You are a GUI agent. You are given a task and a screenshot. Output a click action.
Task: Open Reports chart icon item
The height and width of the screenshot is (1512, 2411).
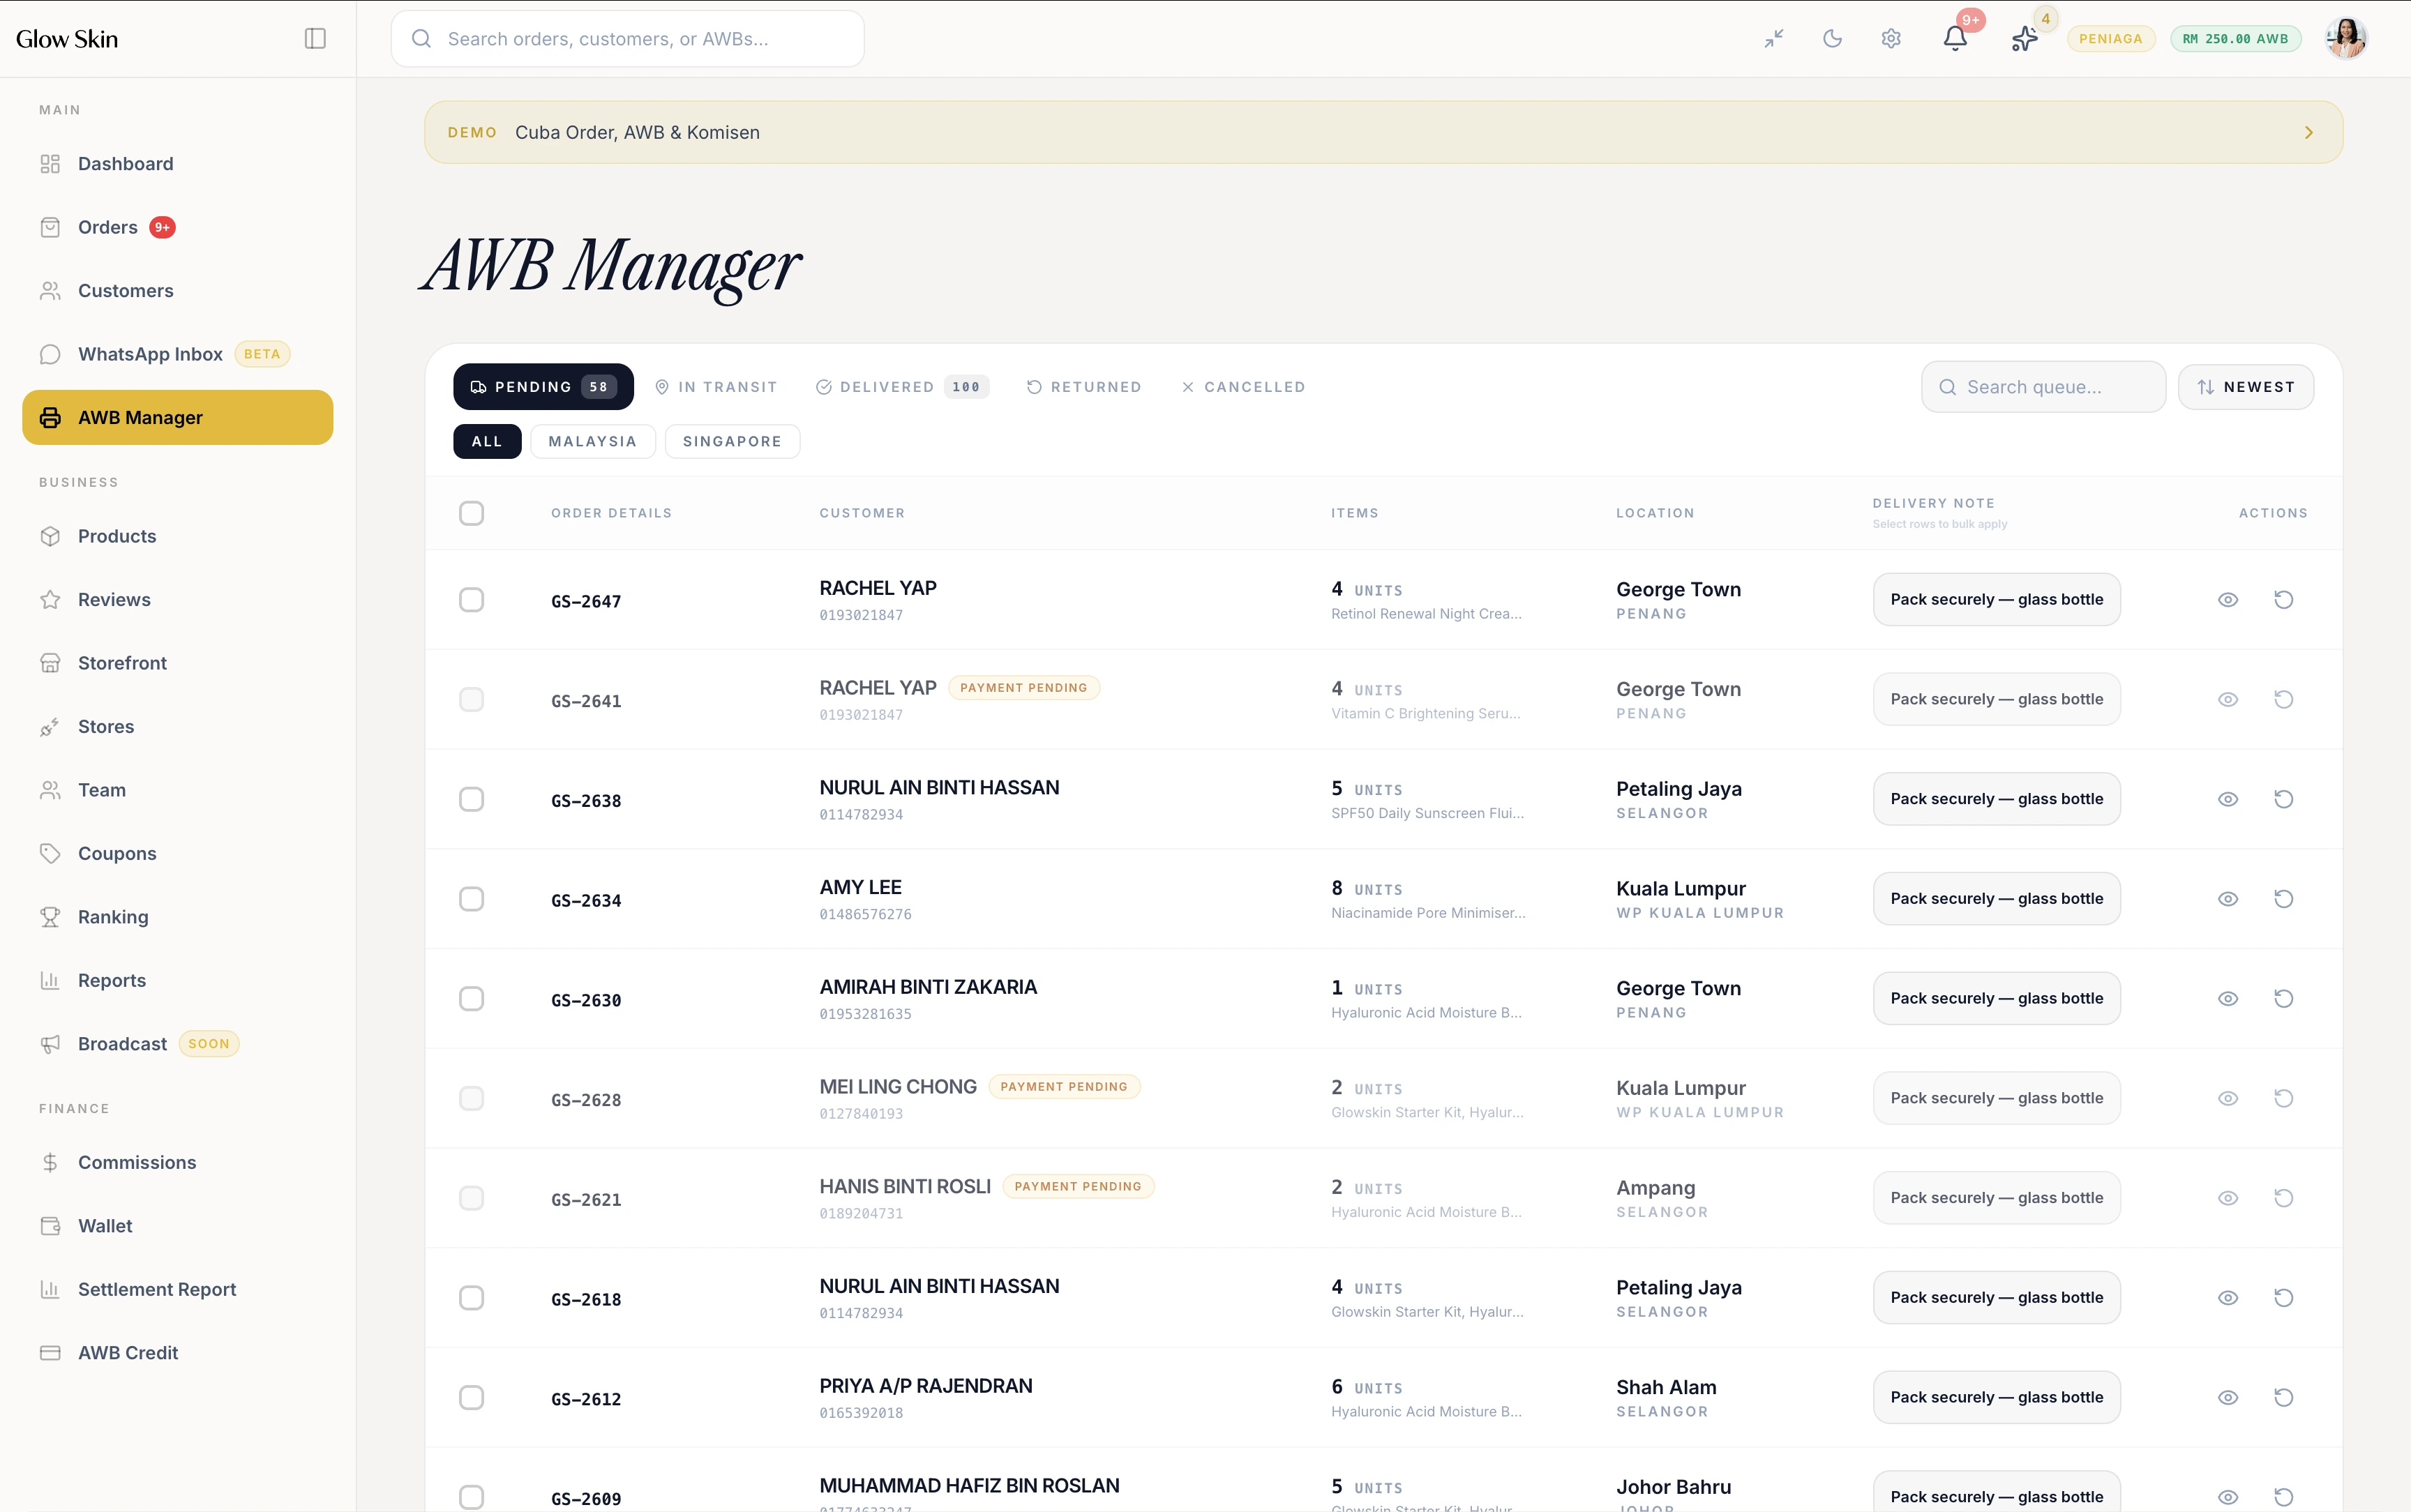tap(178, 981)
